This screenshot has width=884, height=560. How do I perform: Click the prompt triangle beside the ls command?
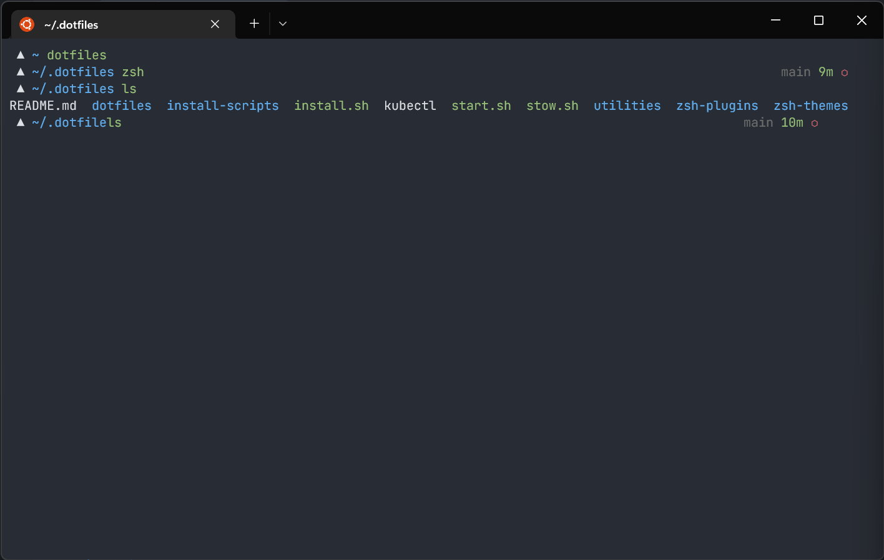coord(20,89)
